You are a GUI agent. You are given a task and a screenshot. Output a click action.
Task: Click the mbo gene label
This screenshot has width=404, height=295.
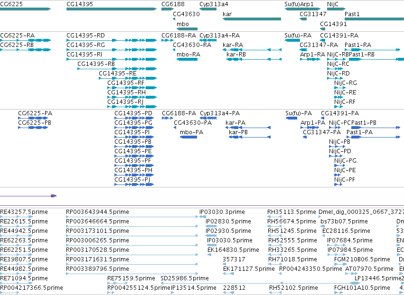click(183, 24)
